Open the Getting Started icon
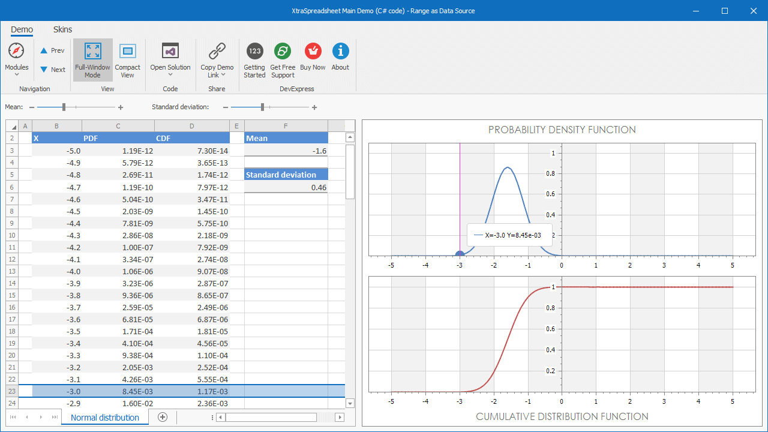 (254, 51)
